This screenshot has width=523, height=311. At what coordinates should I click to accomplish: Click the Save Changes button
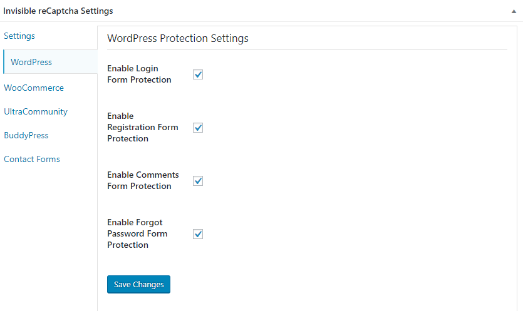[138, 284]
